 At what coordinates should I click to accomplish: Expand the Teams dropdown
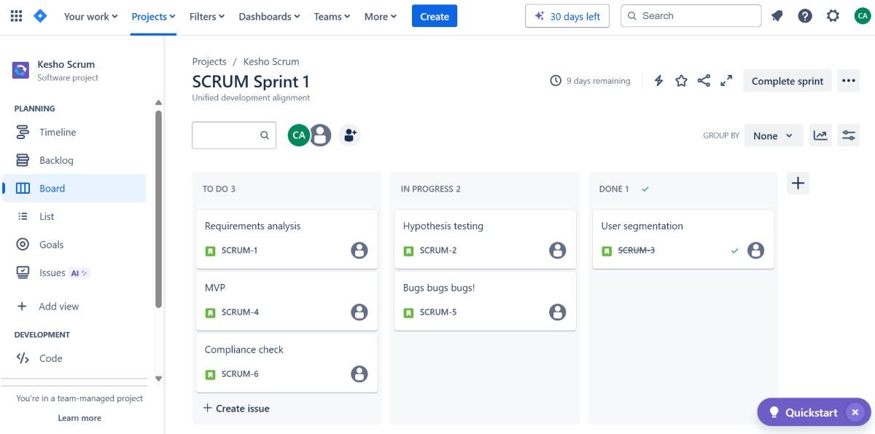[332, 16]
